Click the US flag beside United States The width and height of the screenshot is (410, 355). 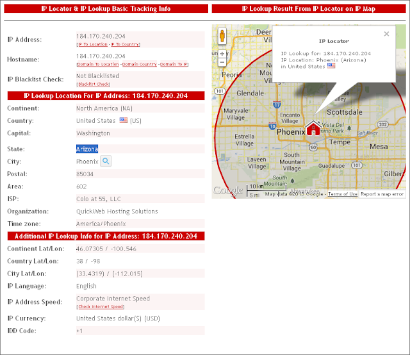[x=124, y=120]
